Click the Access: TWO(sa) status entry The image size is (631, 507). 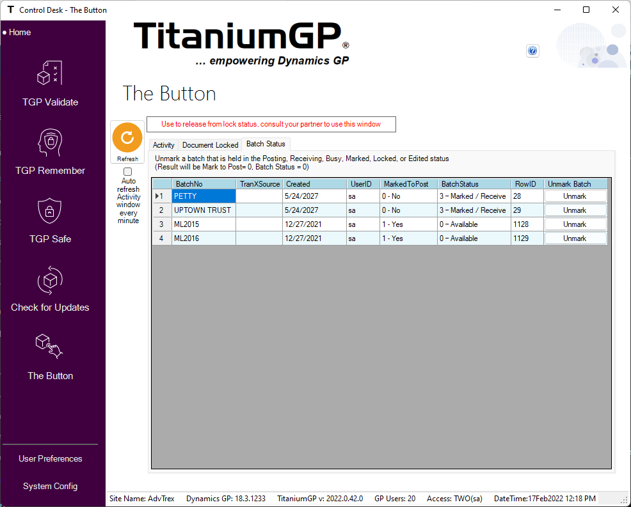tap(454, 499)
